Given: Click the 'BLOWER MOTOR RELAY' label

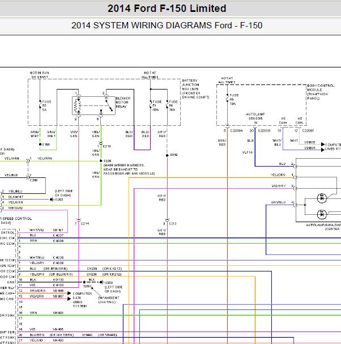Looking at the screenshot, I should (x=123, y=103).
